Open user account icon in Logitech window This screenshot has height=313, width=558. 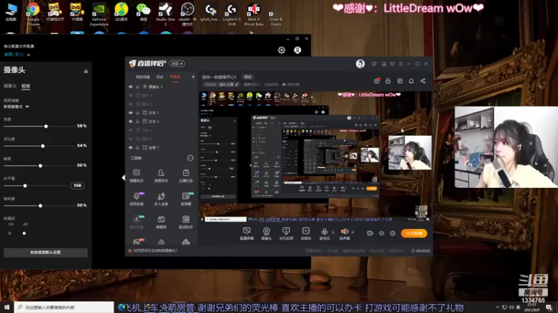pyautogui.click(x=298, y=50)
